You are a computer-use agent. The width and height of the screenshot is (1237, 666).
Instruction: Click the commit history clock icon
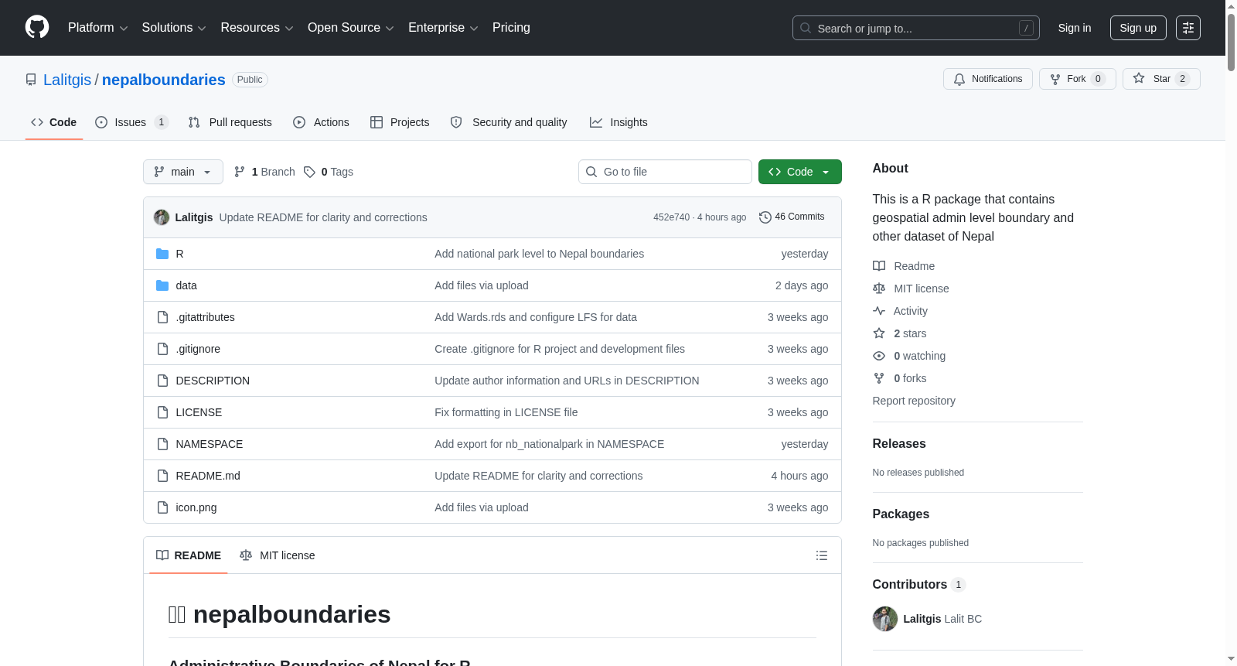(x=765, y=217)
